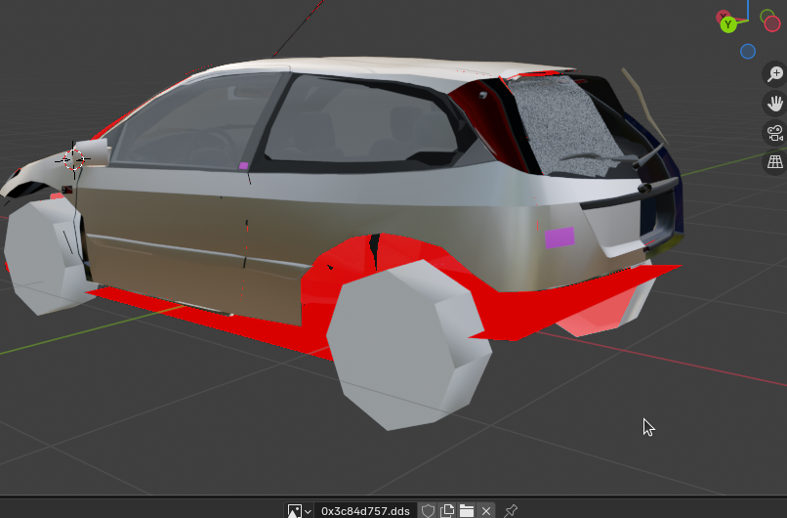Open image file via folder icon
The image size is (787, 518).
tap(467, 510)
